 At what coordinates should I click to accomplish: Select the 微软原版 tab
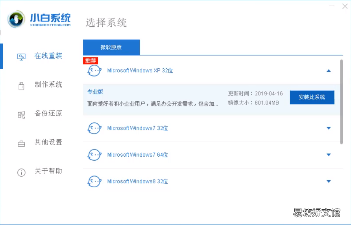111,47
